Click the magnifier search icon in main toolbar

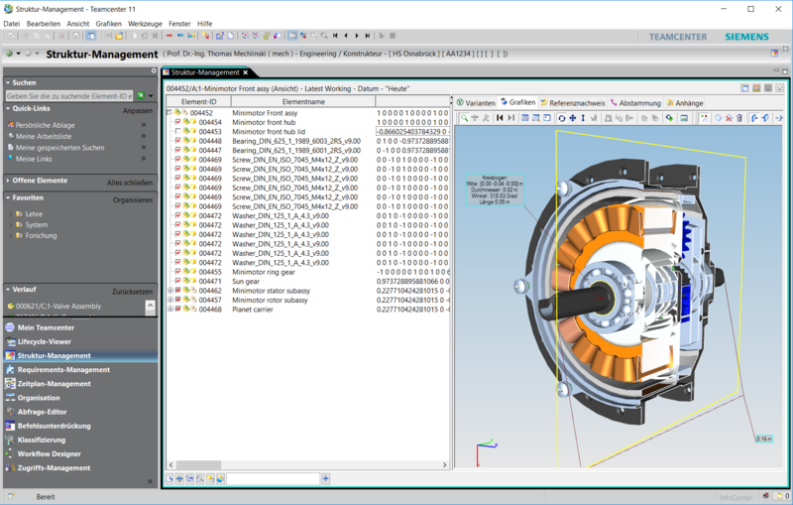tap(324, 36)
